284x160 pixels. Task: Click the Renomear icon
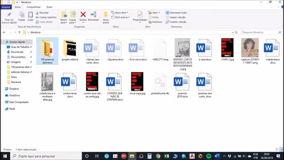93,15
